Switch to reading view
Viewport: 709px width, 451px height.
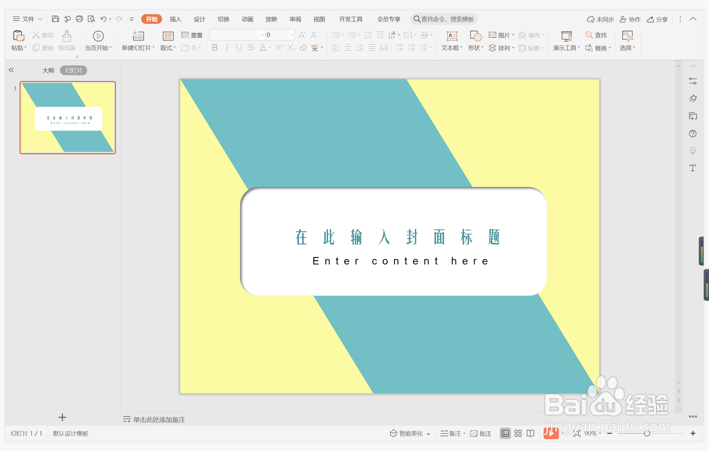(x=531, y=433)
